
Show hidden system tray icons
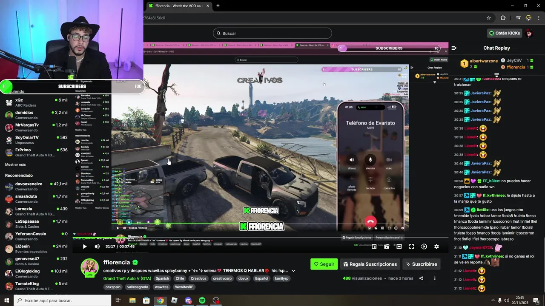point(493,300)
